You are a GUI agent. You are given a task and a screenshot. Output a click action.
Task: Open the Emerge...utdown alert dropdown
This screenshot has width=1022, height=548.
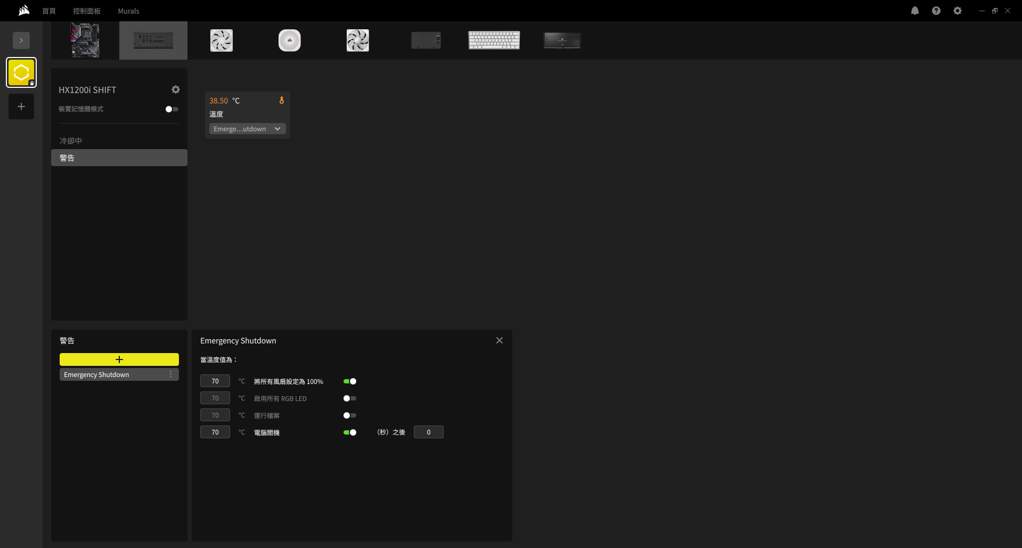247,129
